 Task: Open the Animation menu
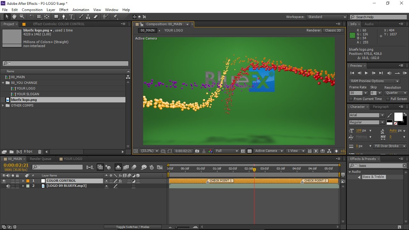[81, 10]
